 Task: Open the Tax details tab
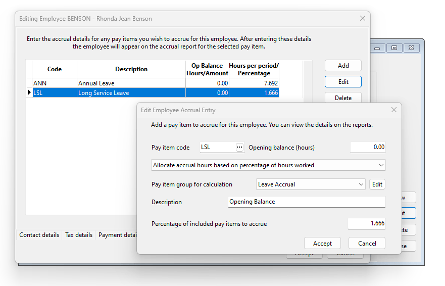(x=79, y=235)
